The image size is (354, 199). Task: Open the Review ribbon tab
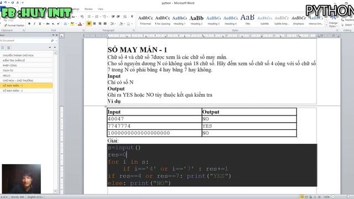[88, 9]
